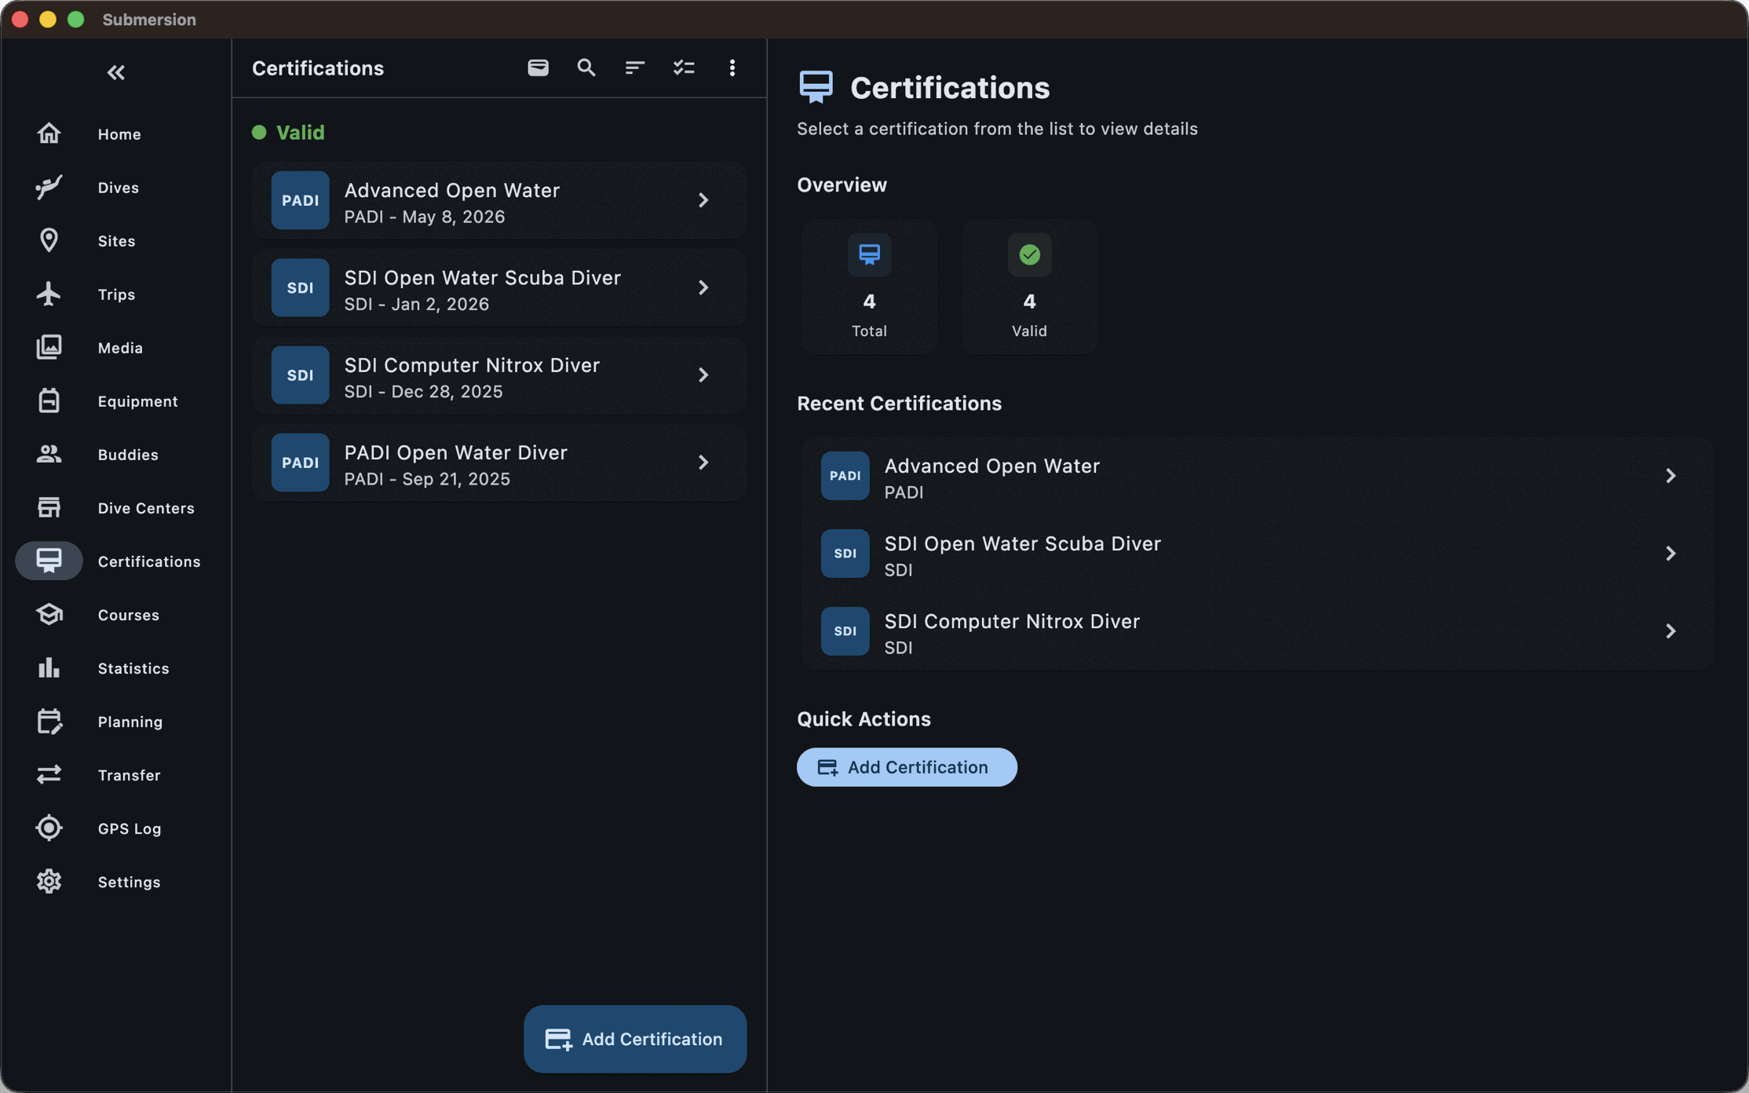The image size is (1749, 1093).
Task: Go to GPS Log menu label
Action: (x=130, y=828)
